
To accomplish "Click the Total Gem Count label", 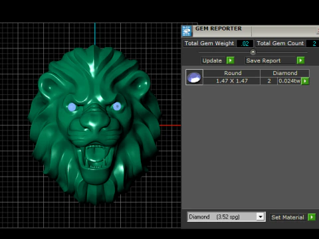I will coord(280,43).
